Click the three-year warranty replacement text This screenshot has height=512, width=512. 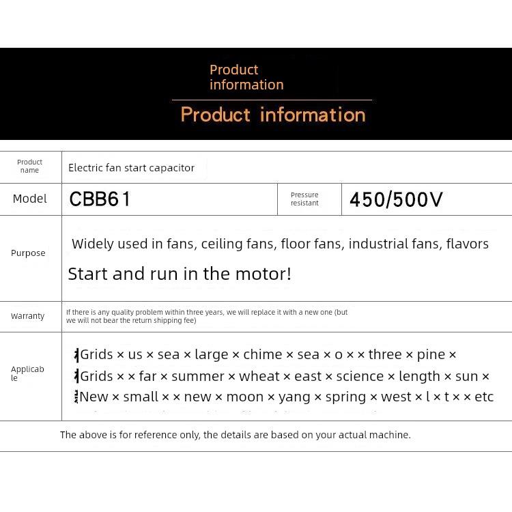(x=207, y=316)
